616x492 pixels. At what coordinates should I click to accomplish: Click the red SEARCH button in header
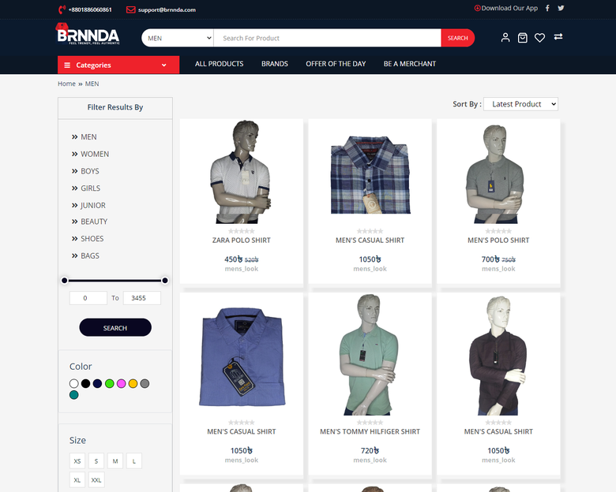point(458,38)
